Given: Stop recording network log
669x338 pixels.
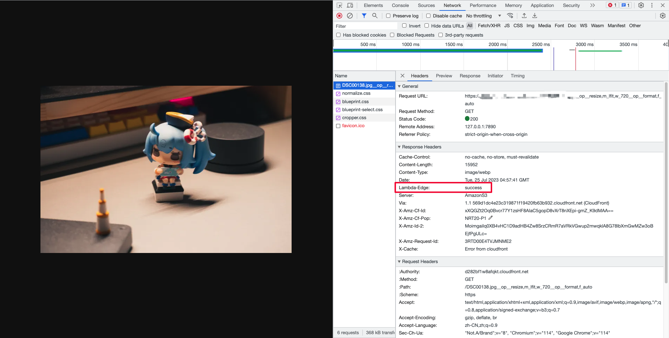Looking at the screenshot, I should coord(339,16).
